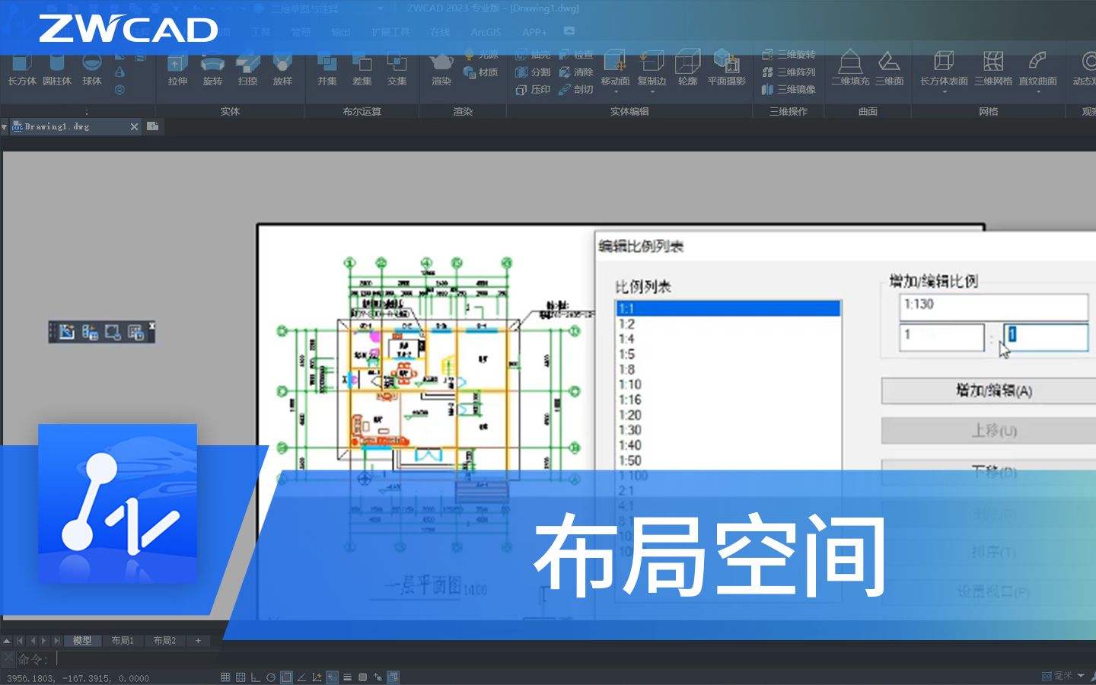
Task: Select 三维面 3D face tool
Action: point(889,67)
